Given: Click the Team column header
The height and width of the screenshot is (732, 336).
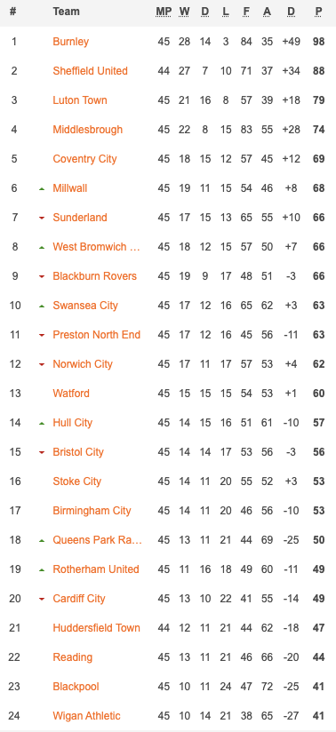Looking at the screenshot, I should click(x=66, y=12).
